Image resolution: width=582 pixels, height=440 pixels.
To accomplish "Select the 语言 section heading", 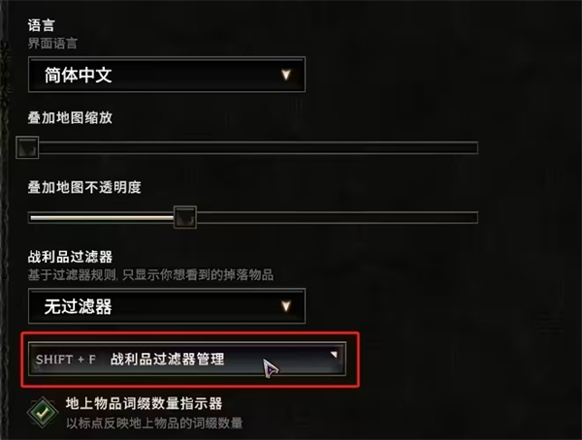I will pos(41,25).
